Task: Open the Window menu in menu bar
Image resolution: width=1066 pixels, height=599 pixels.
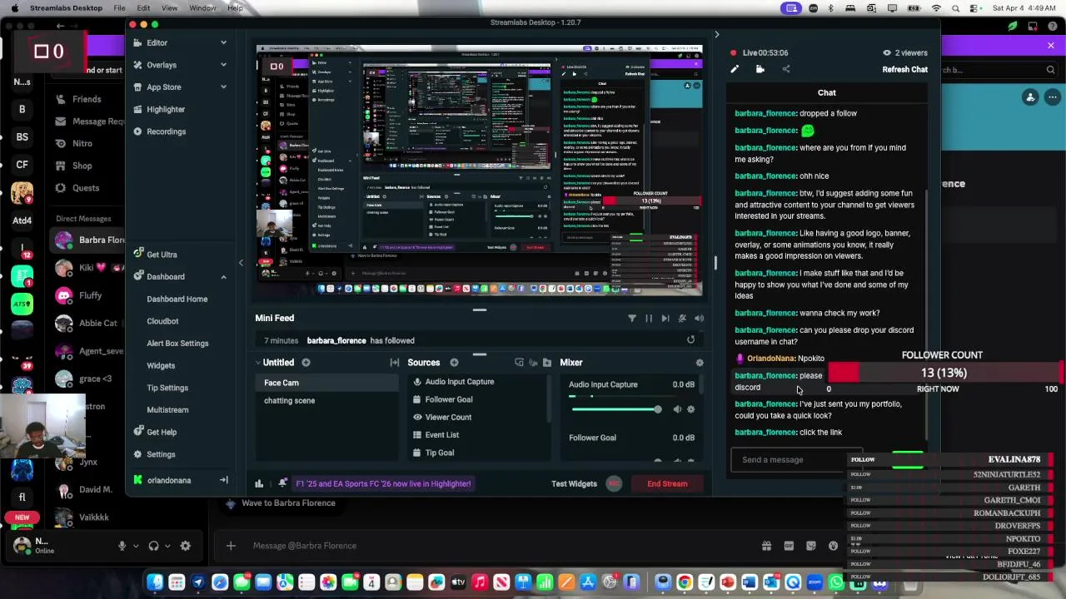Action: [x=202, y=8]
